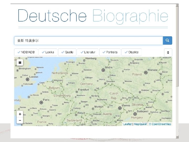The image size is (189, 142).
Task: Click the Zürich city marker on map
Action: point(76,115)
